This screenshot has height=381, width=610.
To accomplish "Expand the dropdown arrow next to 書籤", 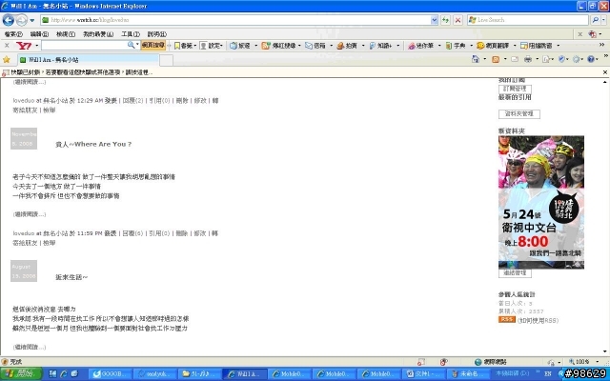I will [x=194, y=46].
